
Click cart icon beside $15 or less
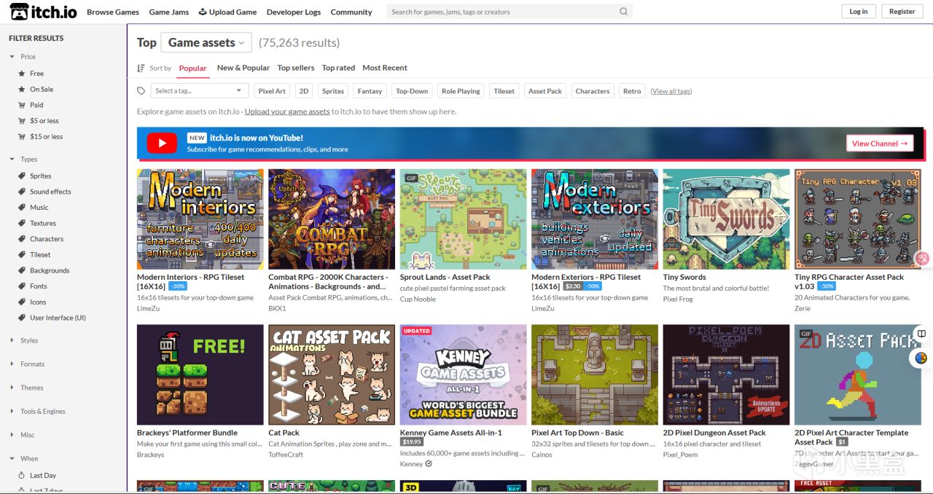pyautogui.click(x=22, y=137)
